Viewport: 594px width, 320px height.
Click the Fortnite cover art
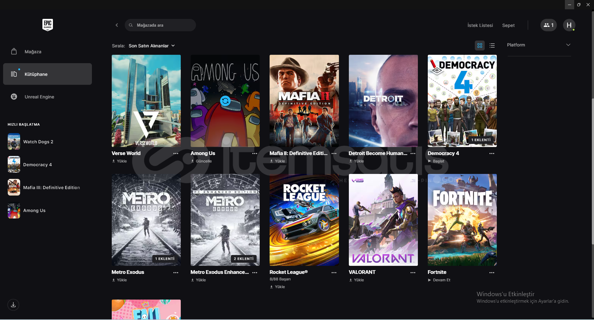click(462, 220)
